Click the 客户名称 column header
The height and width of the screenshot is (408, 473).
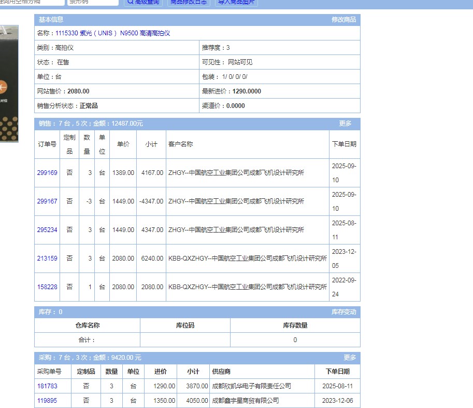tap(180, 144)
